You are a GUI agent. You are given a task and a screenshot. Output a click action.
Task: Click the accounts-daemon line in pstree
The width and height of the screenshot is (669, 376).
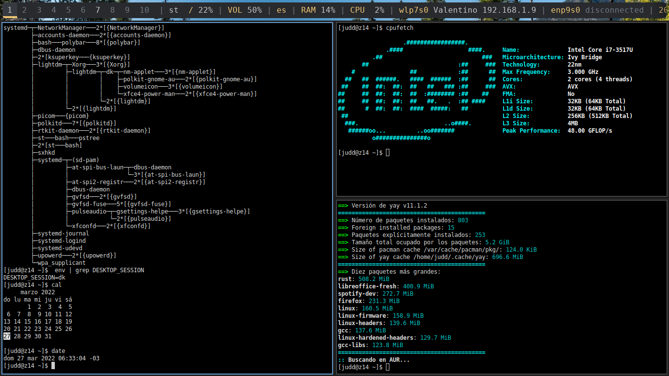point(104,35)
